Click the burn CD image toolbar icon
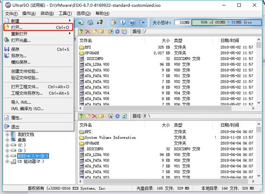This screenshot has height=194, width=265. click(x=100, y=22)
